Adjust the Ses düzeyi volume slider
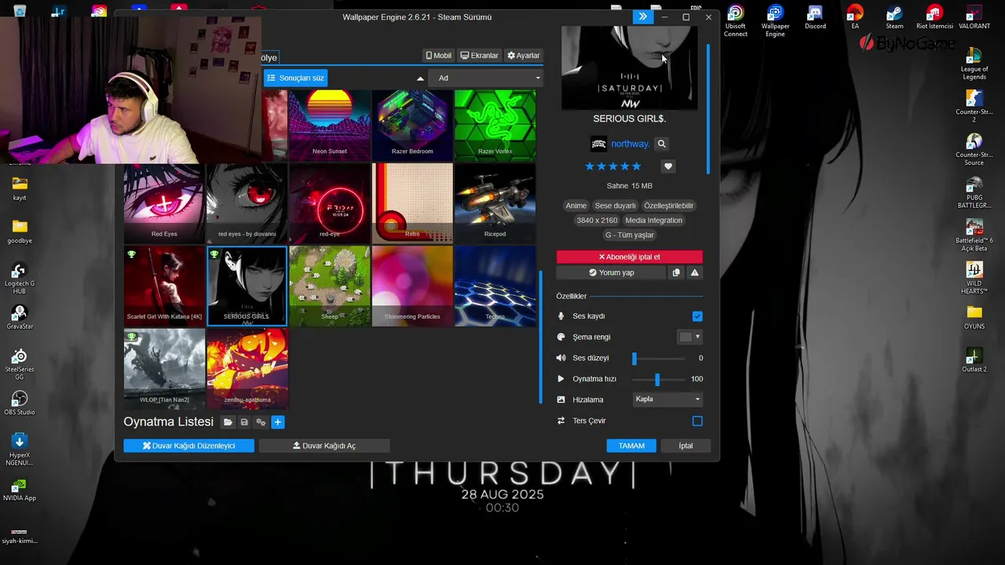 coord(660,358)
